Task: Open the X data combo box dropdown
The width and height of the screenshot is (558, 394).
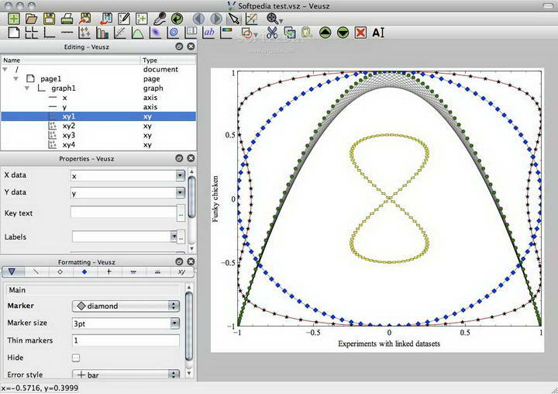Action: [180, 176]
